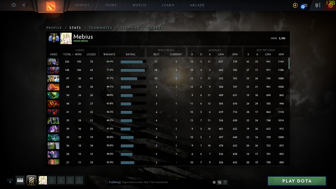This screenshot has width=336, height=189.
Task: Sort by Wins column header
Action: (78, 54)
